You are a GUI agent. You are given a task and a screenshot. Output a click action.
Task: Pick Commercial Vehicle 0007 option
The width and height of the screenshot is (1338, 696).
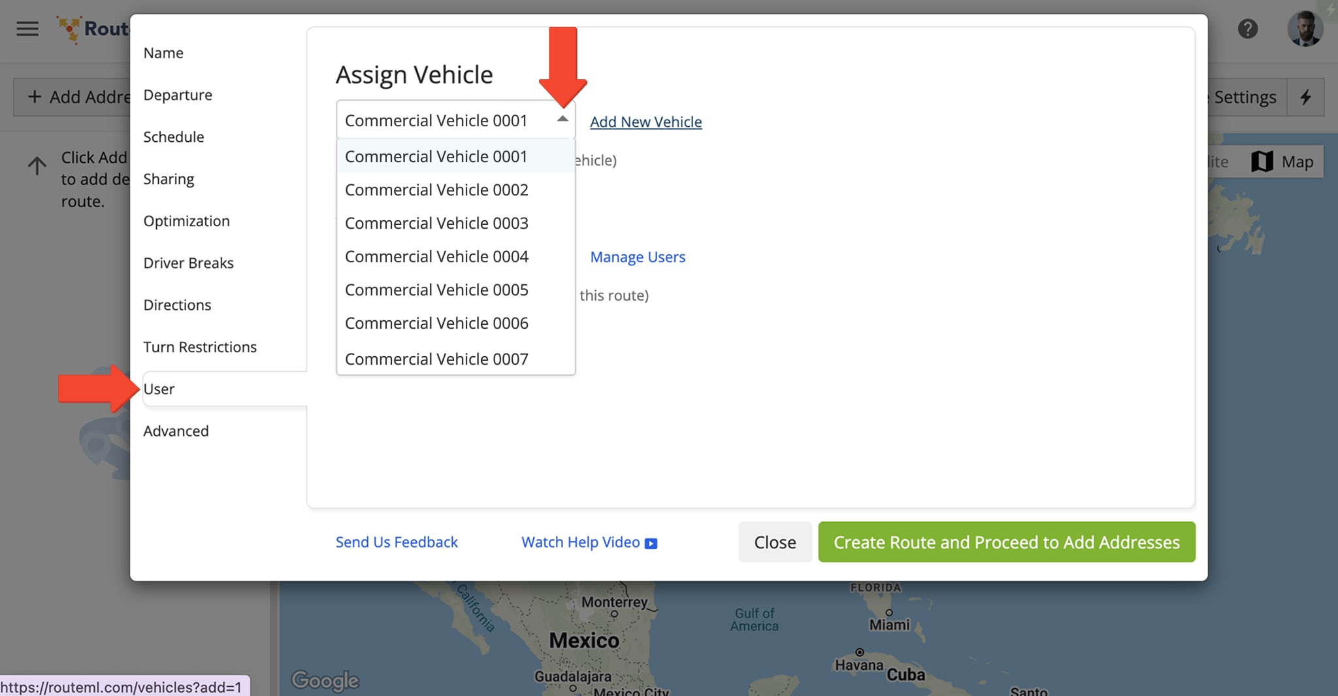(455, 358)
